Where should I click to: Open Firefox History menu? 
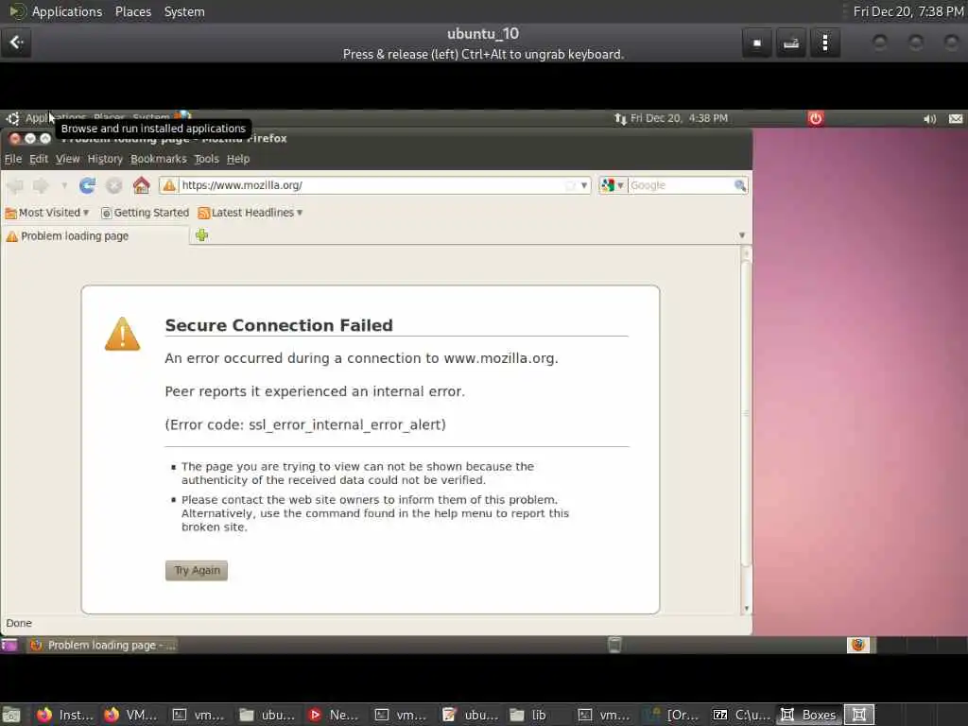coord(105,159)
